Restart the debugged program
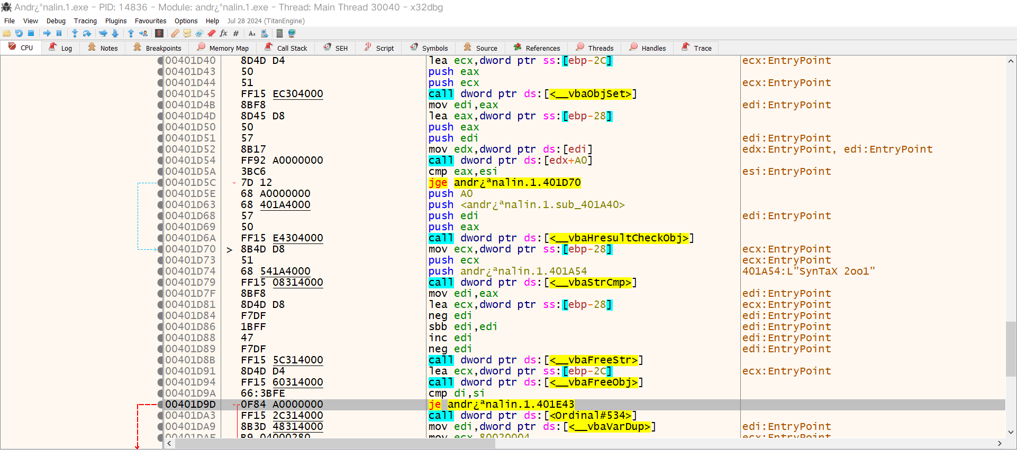 tap(19, 33)
